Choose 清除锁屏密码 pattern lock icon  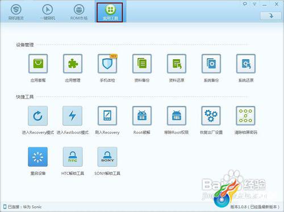(245, 116)
